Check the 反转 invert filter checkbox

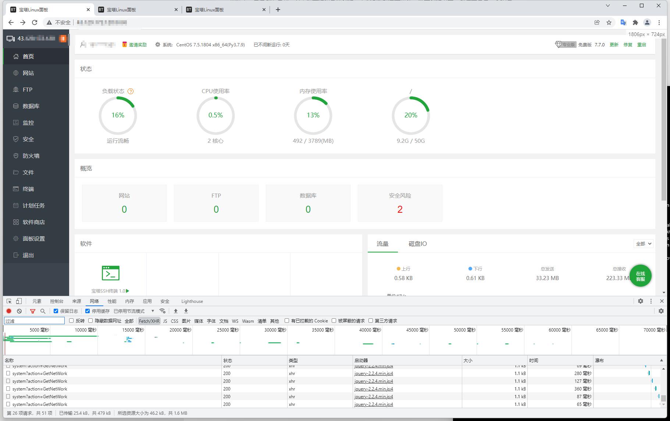point(71,321)
